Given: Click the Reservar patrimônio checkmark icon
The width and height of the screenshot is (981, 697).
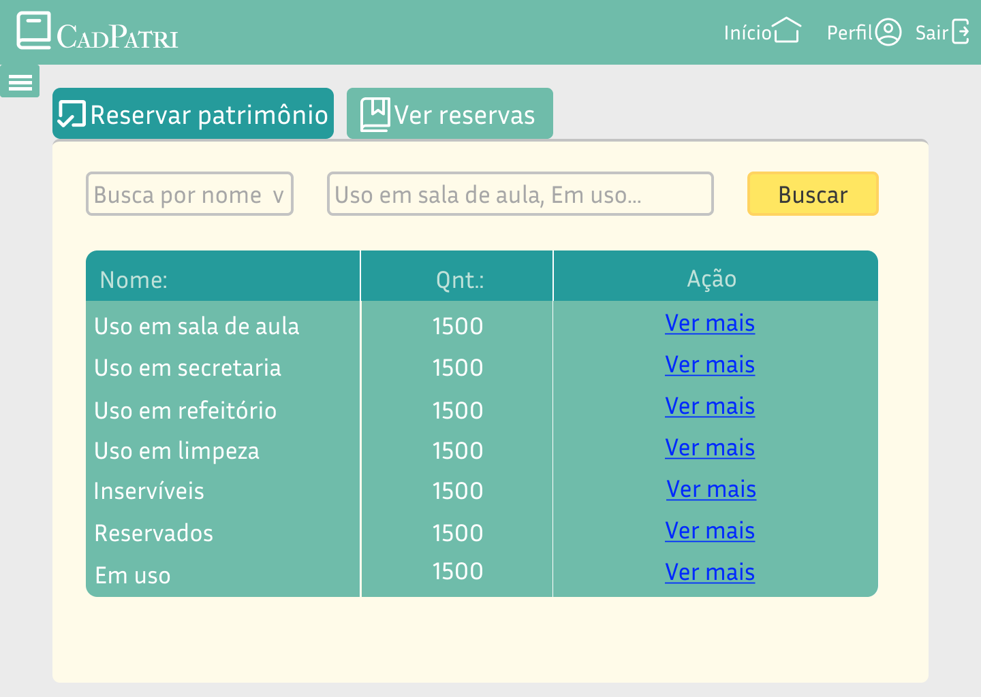Looking at the screenshot, I should [72, 114].
